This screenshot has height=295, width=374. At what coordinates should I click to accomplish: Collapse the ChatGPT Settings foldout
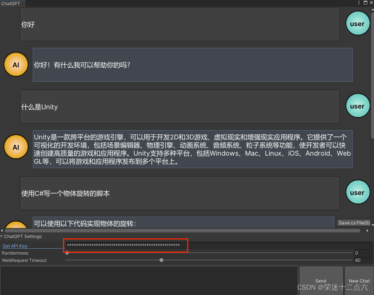pos(2,237)
